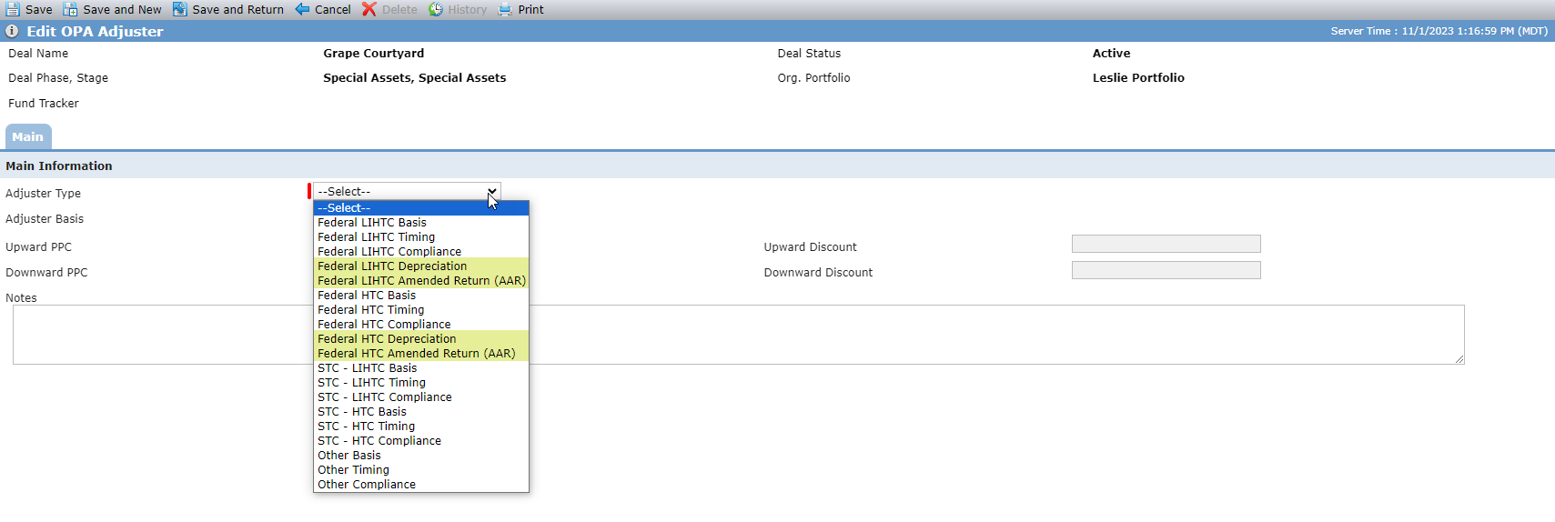Viewport: 1555px width, 522px height.
Task: Click the Print text button
Action: (x=531, y=9)
